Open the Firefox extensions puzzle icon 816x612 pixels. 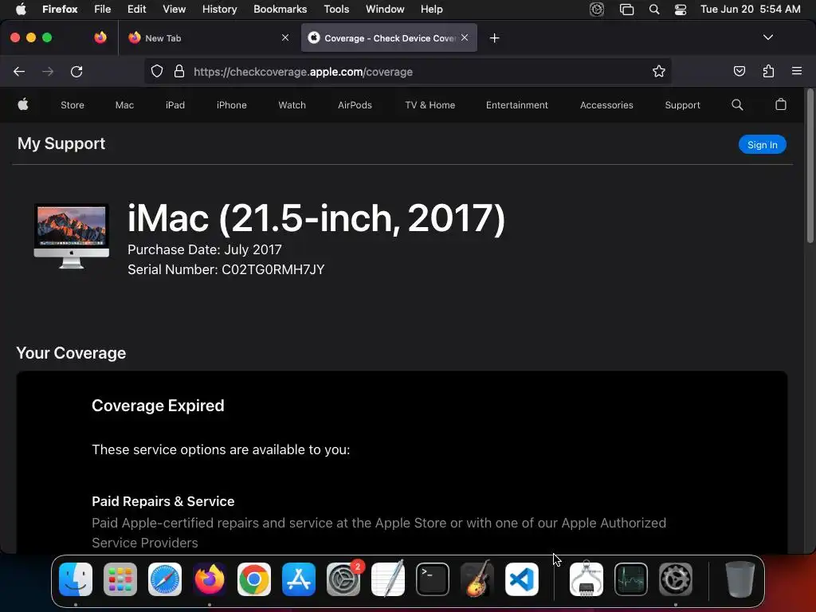point(768,71)
